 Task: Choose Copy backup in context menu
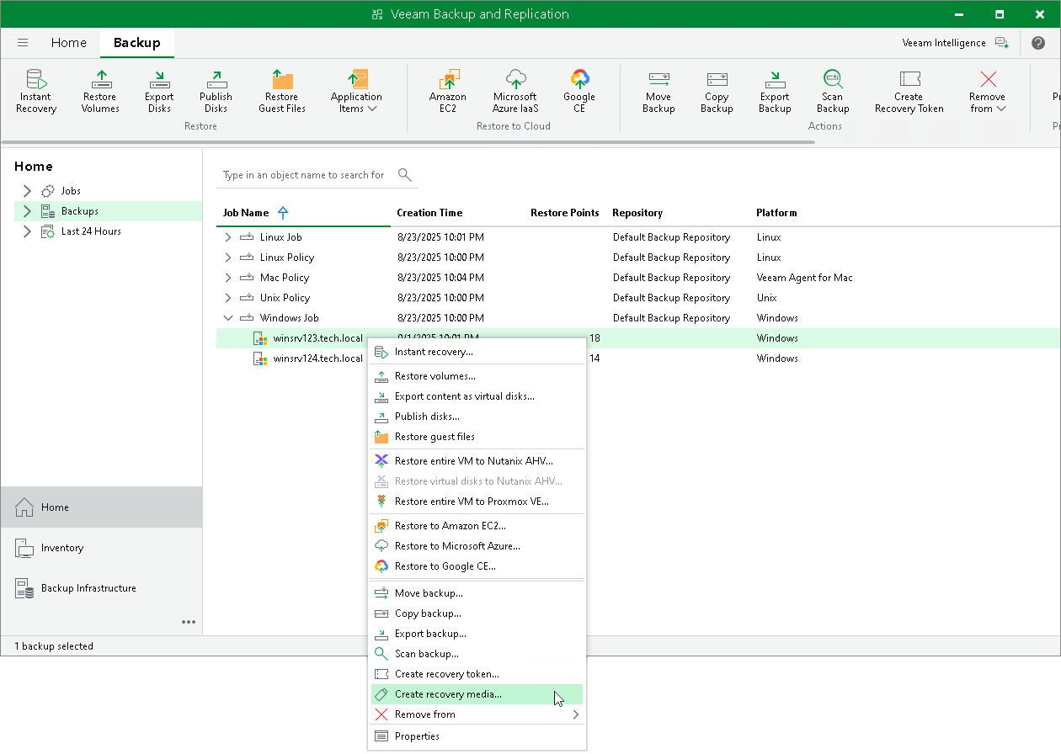click(477, 613)
